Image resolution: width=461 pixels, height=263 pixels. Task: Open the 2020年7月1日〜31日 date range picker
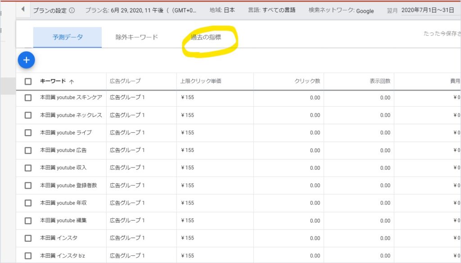[x=428, y=10]
